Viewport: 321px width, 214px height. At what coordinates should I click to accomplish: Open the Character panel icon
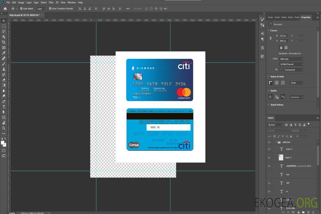262,33
